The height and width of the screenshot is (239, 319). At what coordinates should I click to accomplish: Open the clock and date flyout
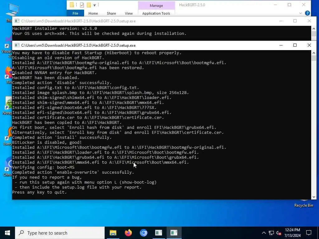pos(292,233)
